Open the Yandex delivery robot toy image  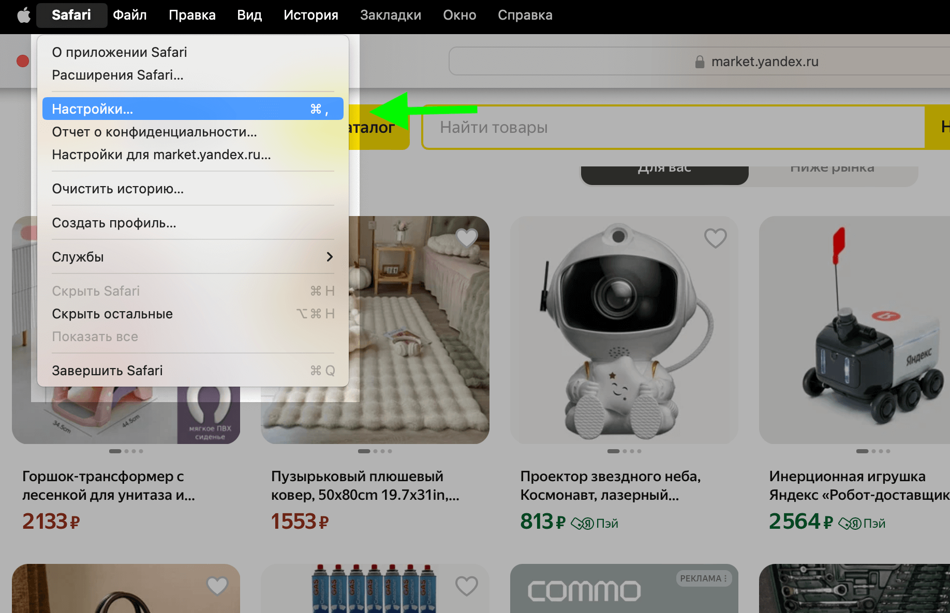pos(854,330)
